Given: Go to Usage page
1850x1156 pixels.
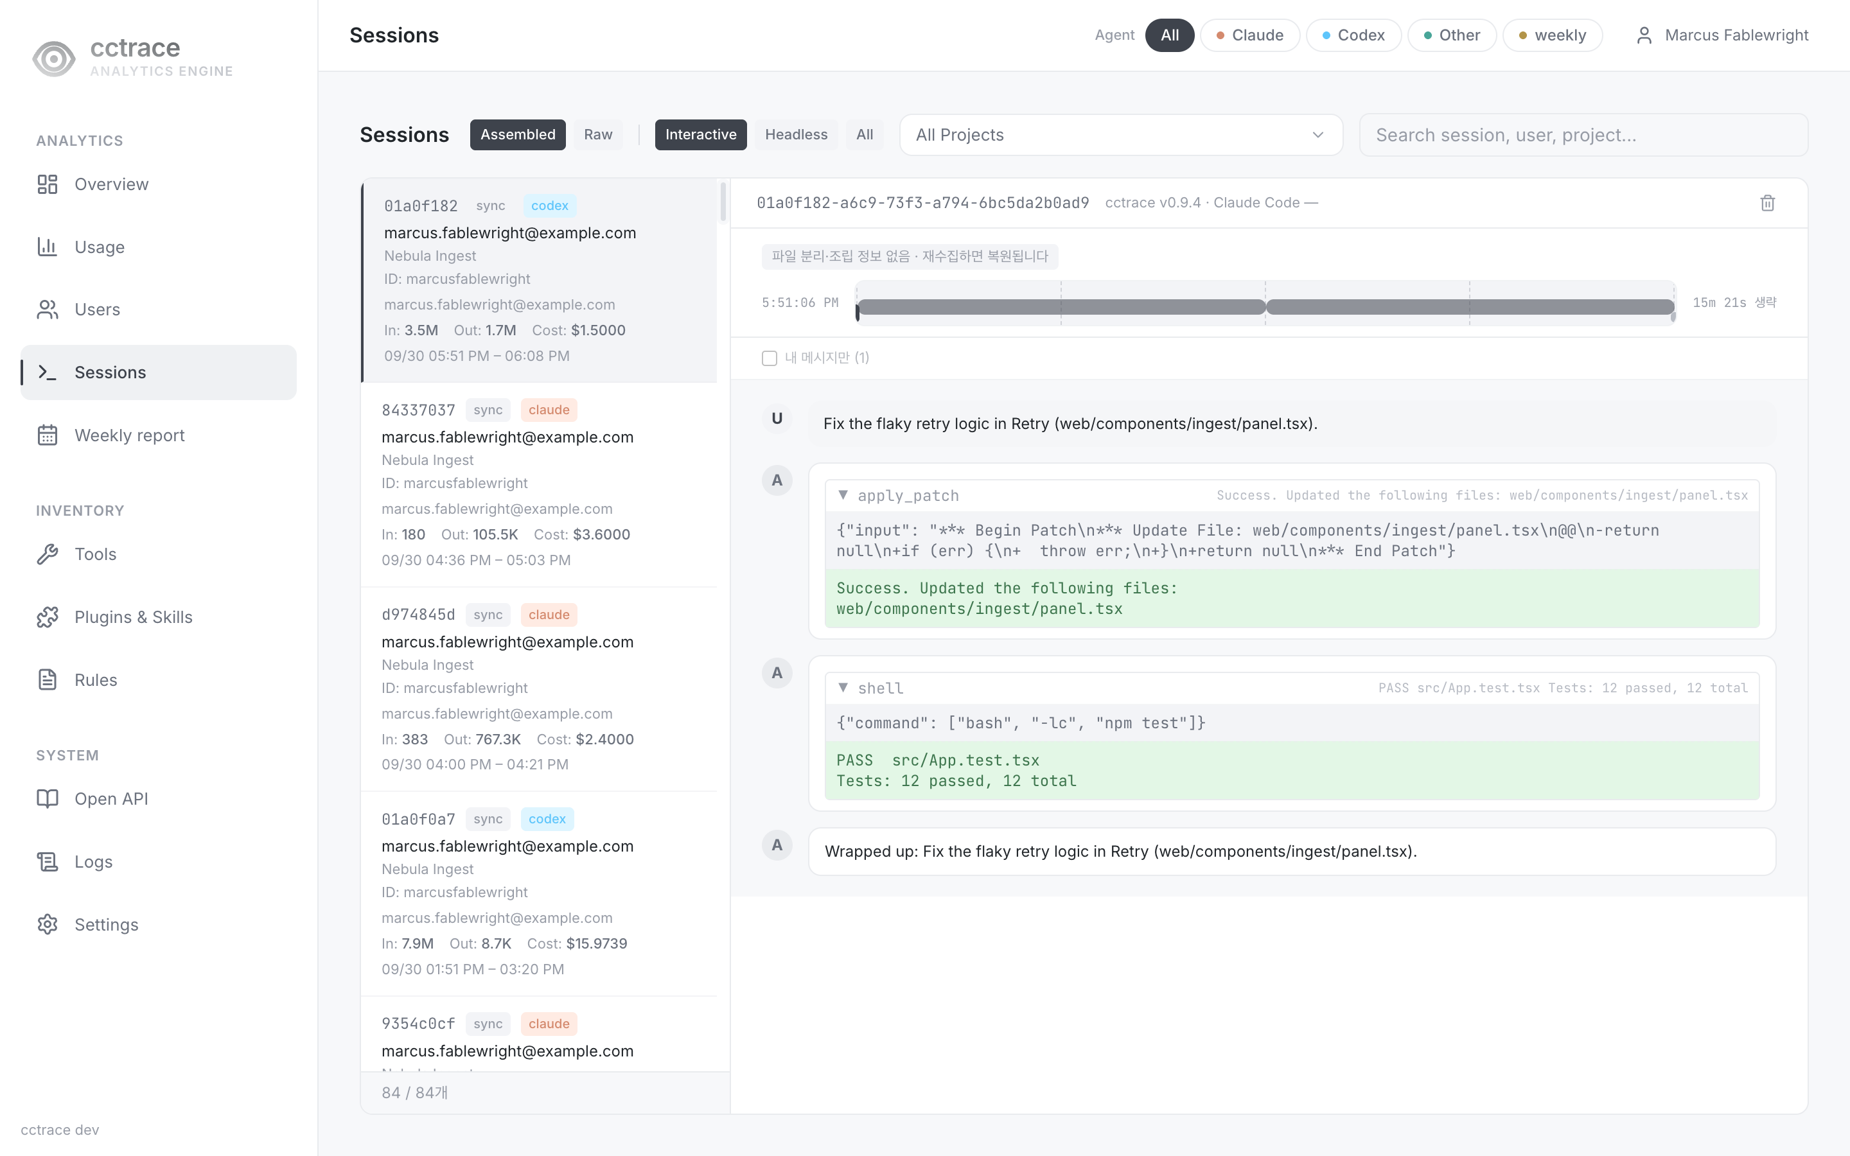Looking at the screenshot, I should coord(158,247).
